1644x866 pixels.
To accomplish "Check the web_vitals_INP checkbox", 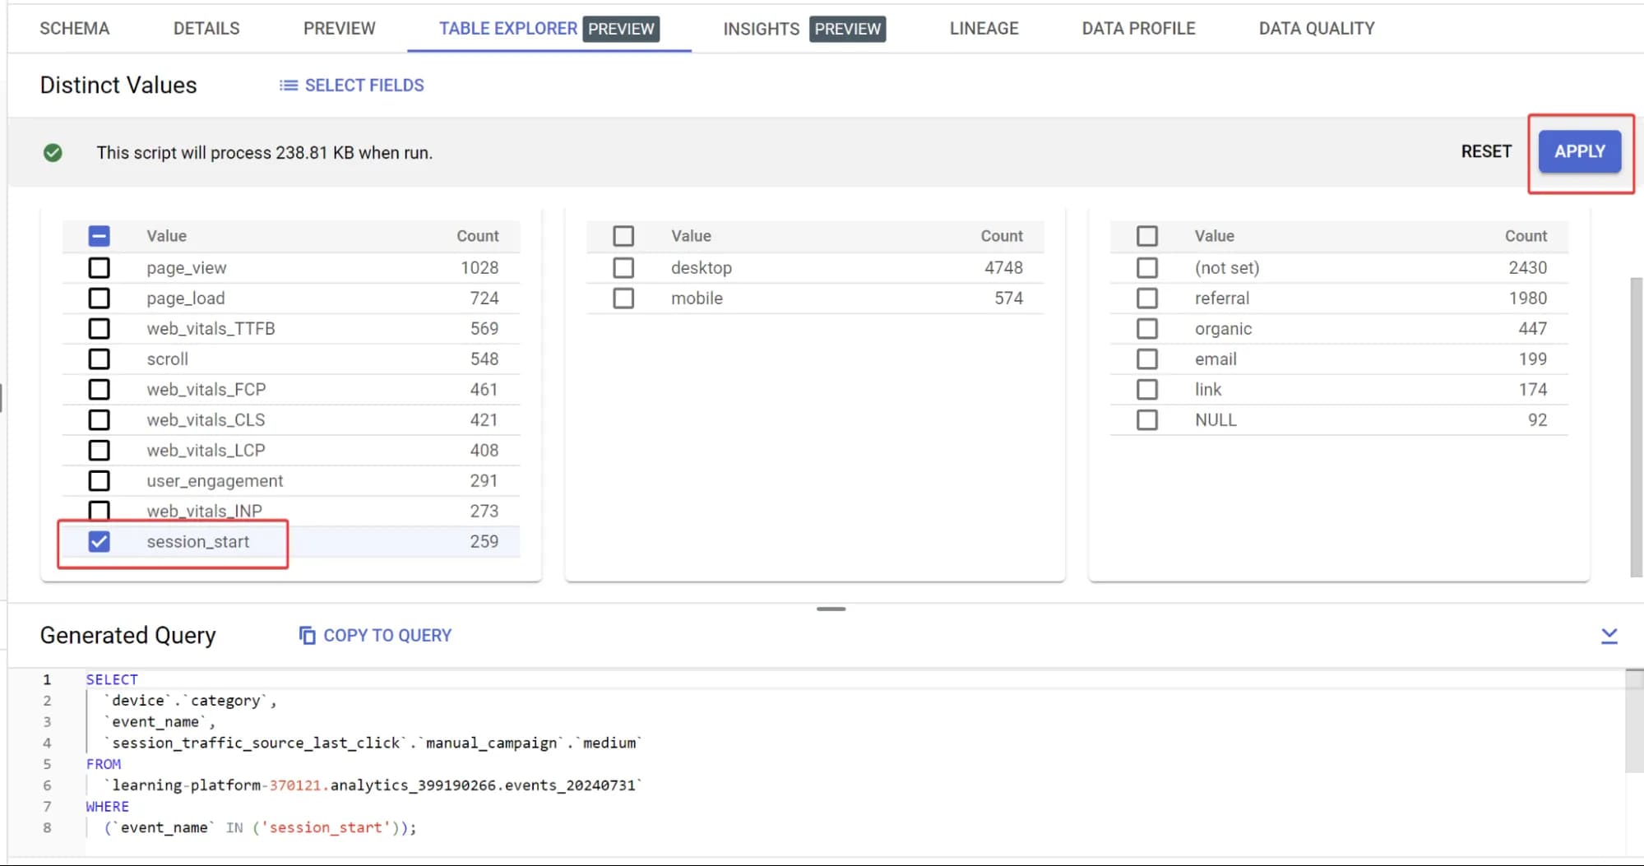I will tap(99, 511).
